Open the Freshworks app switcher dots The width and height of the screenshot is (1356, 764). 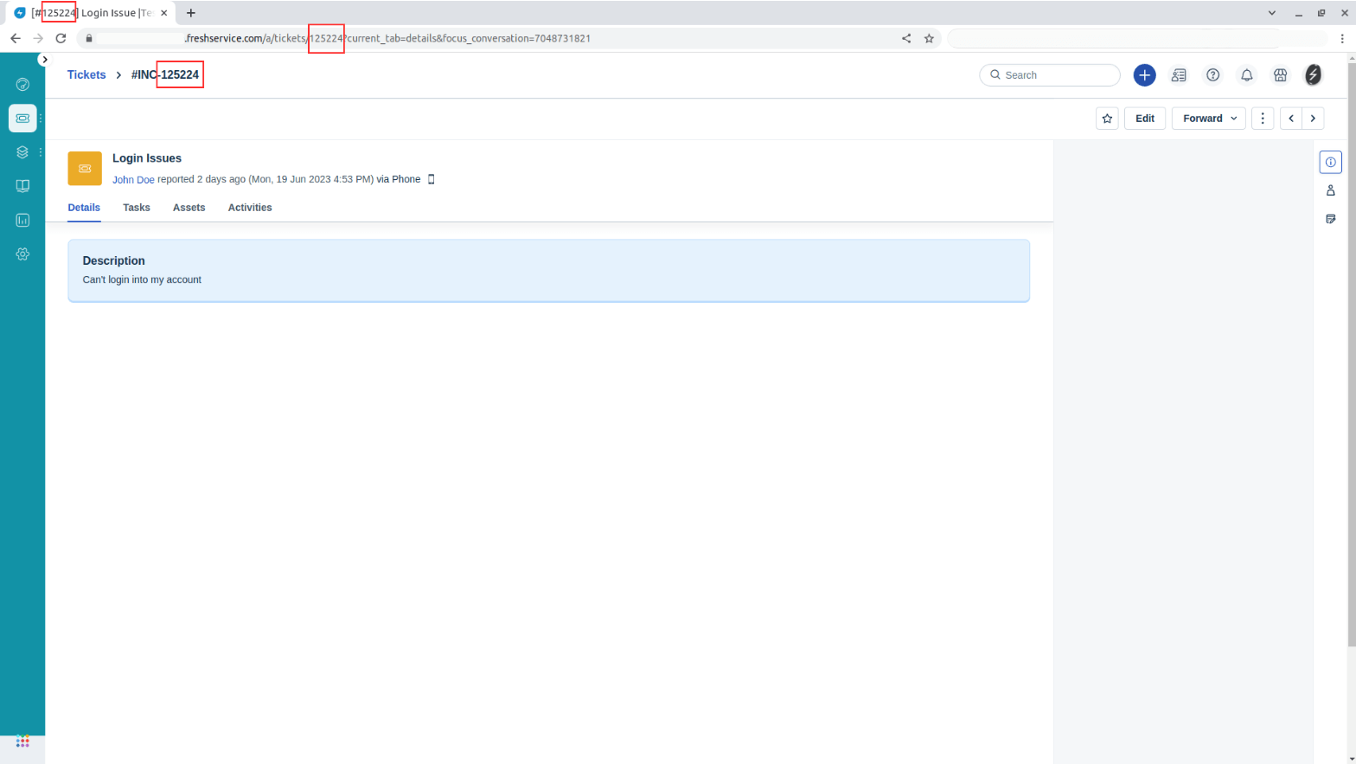[22, 742]
